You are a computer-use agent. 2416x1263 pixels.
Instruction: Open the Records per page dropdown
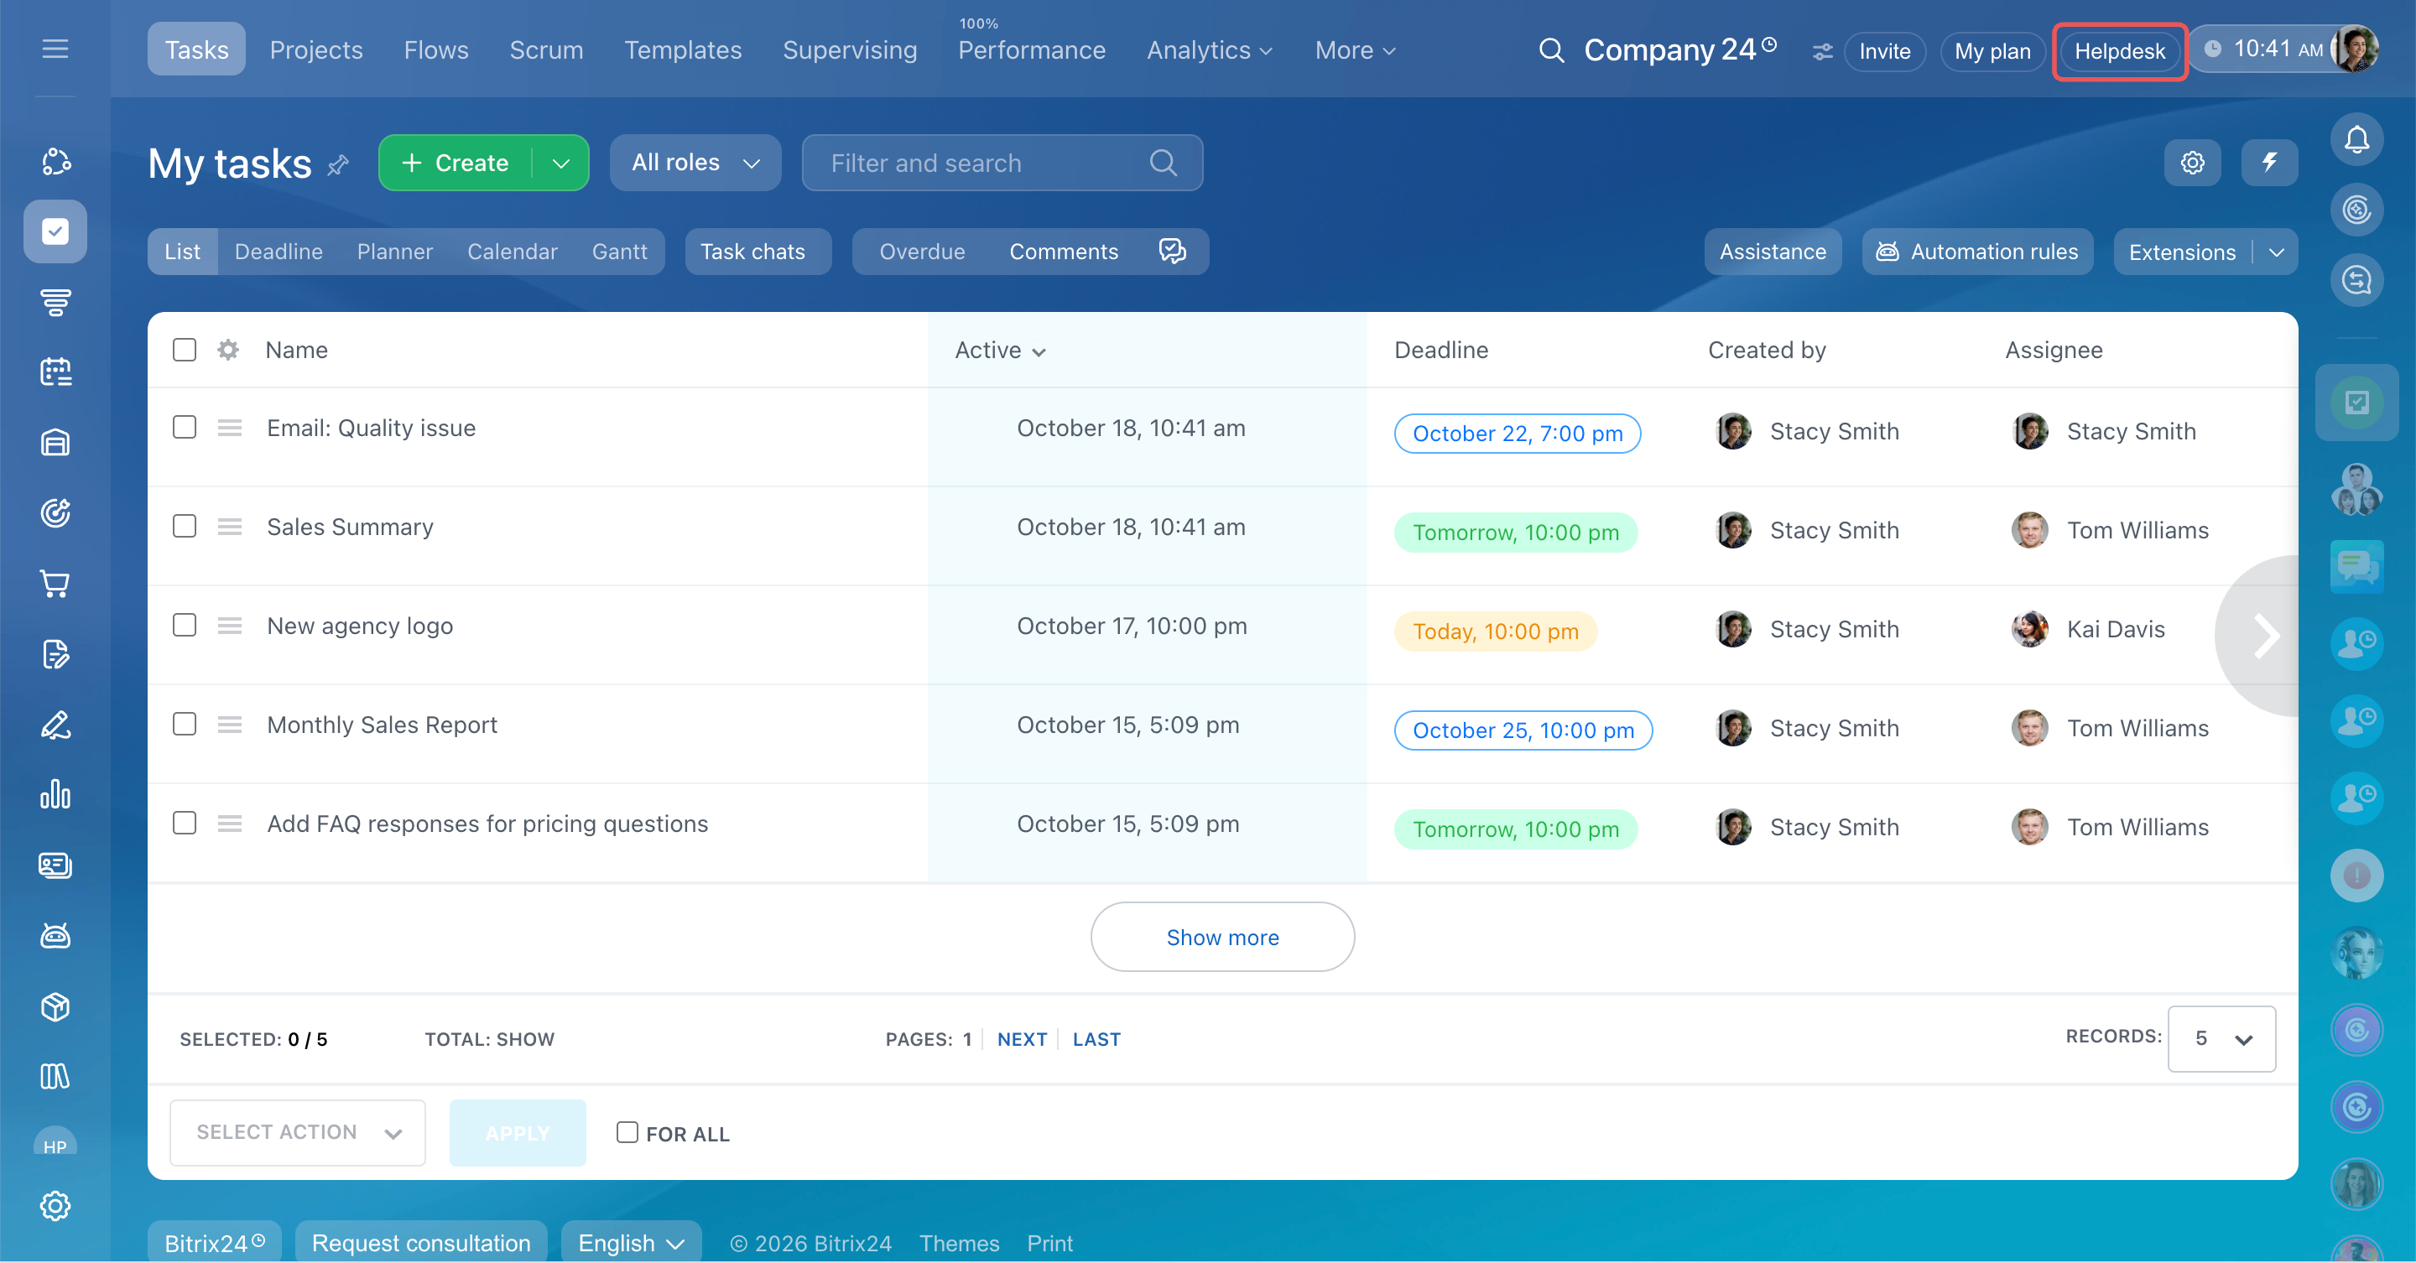[x=2221, y=1039]
